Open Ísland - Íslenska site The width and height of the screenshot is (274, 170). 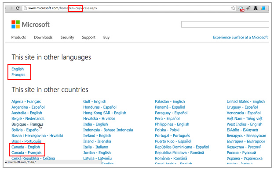pos(97,141)
